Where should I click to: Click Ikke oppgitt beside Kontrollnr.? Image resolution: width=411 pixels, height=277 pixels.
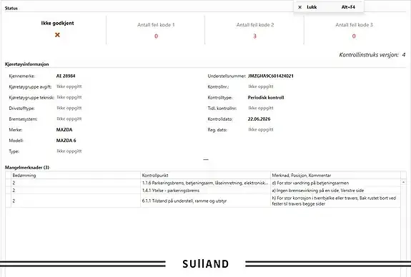coord(261,86)
